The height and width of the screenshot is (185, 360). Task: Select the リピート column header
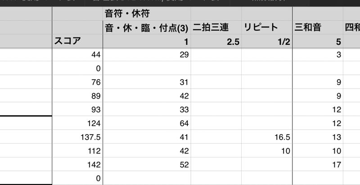pos(267,27)
